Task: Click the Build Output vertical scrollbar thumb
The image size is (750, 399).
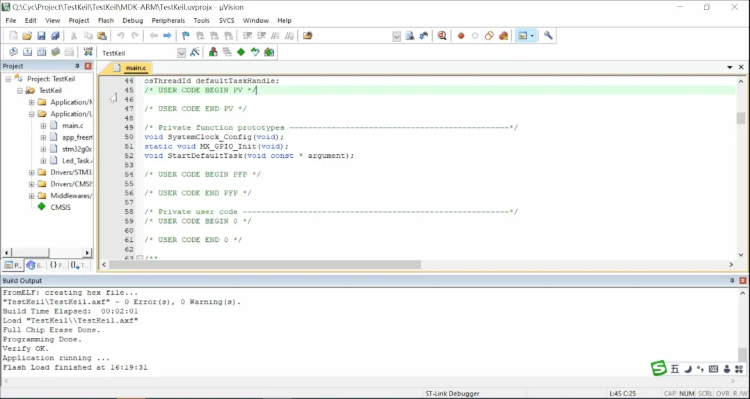Action: coord(742,355)
